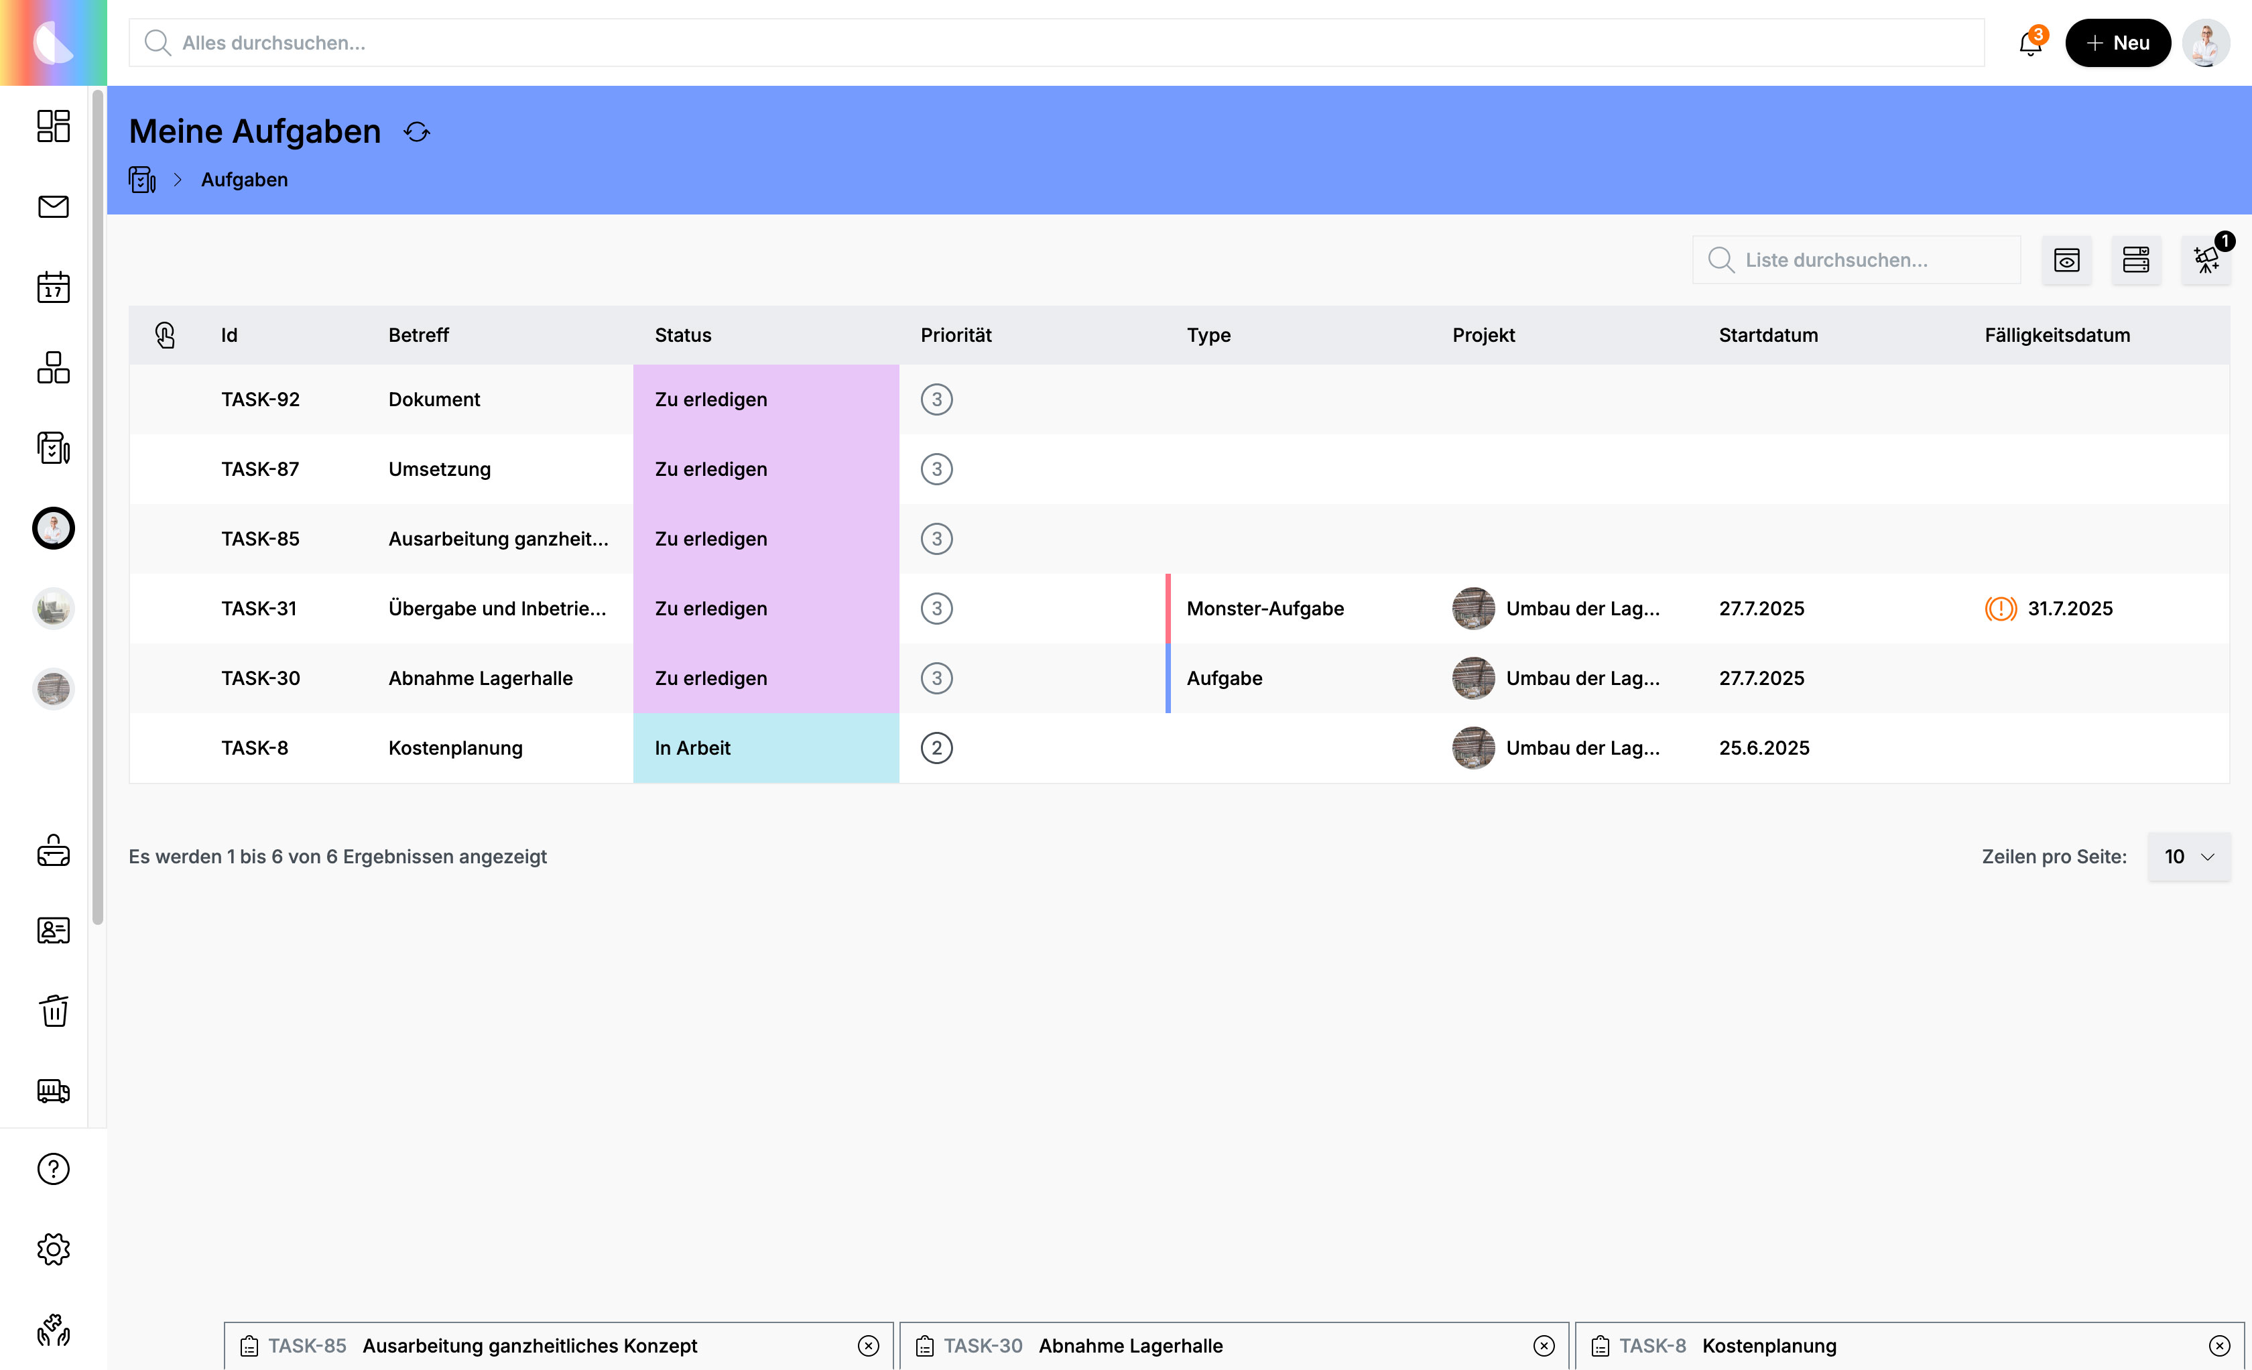Open the settings gear icon

(53, 1249)
